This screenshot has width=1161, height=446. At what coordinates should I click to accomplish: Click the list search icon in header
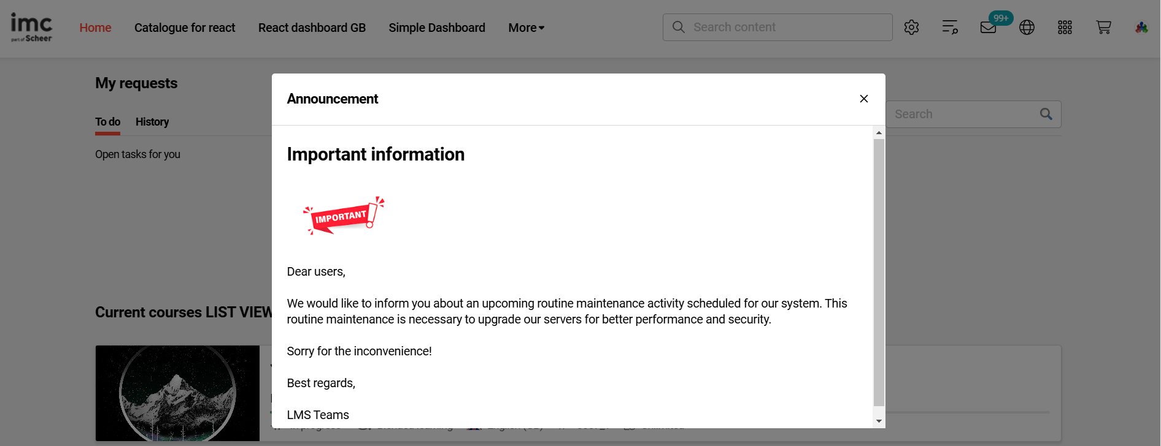(950, 28)
